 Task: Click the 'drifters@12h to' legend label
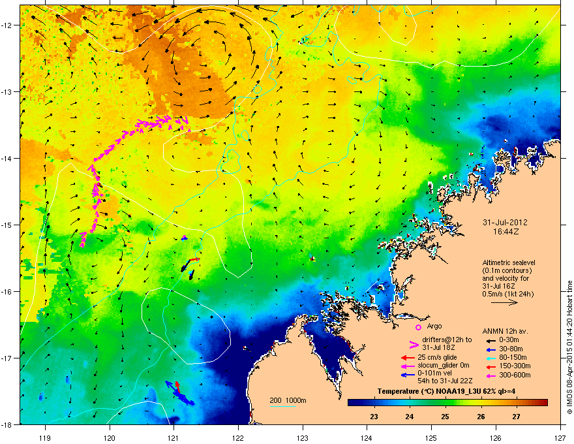point(447,340)
